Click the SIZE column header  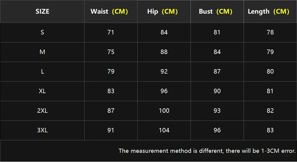coord(42,11)
